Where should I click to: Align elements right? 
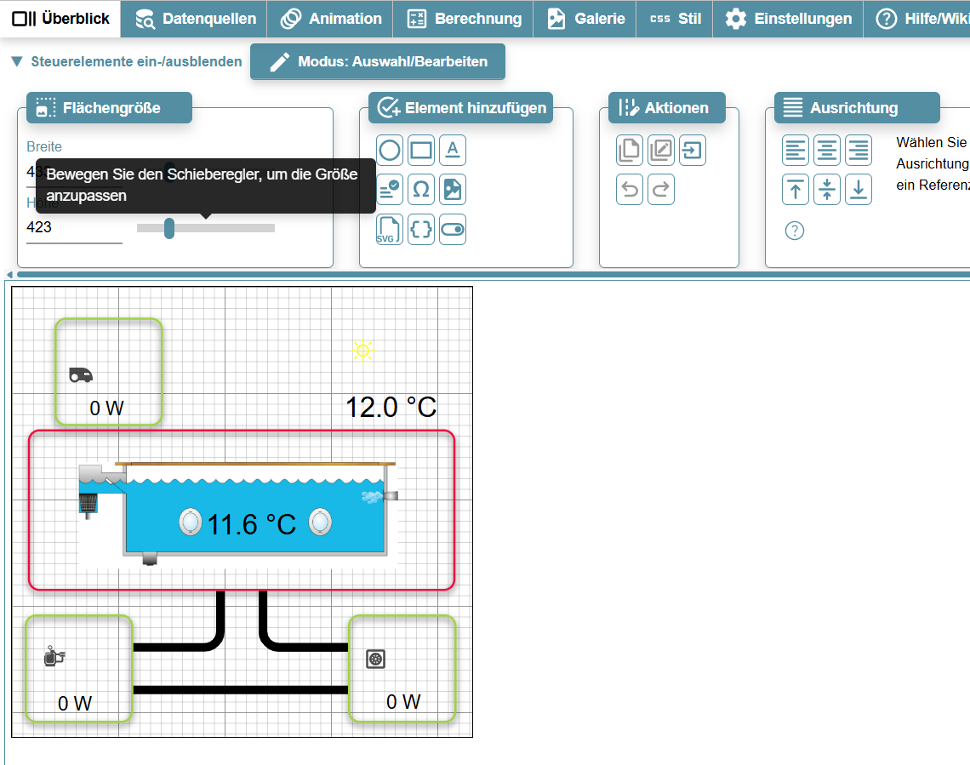point(859,151)
